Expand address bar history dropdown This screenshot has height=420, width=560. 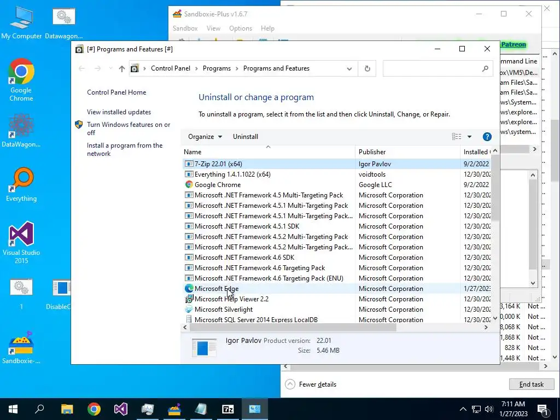pos(349,69)
